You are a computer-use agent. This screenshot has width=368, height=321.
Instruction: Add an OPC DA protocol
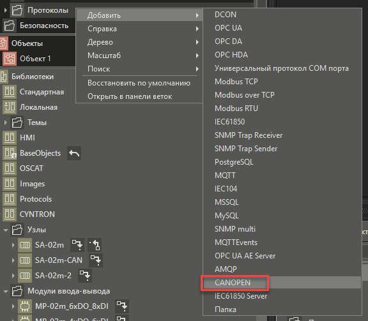pos(282,41)
